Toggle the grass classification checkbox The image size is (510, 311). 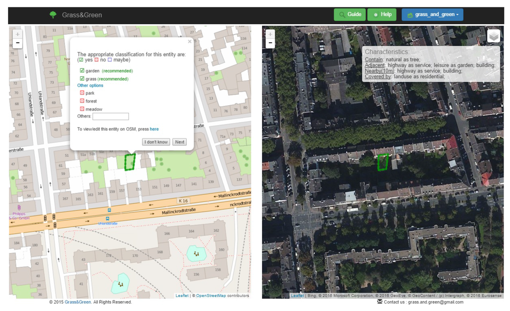coord(82,79)
